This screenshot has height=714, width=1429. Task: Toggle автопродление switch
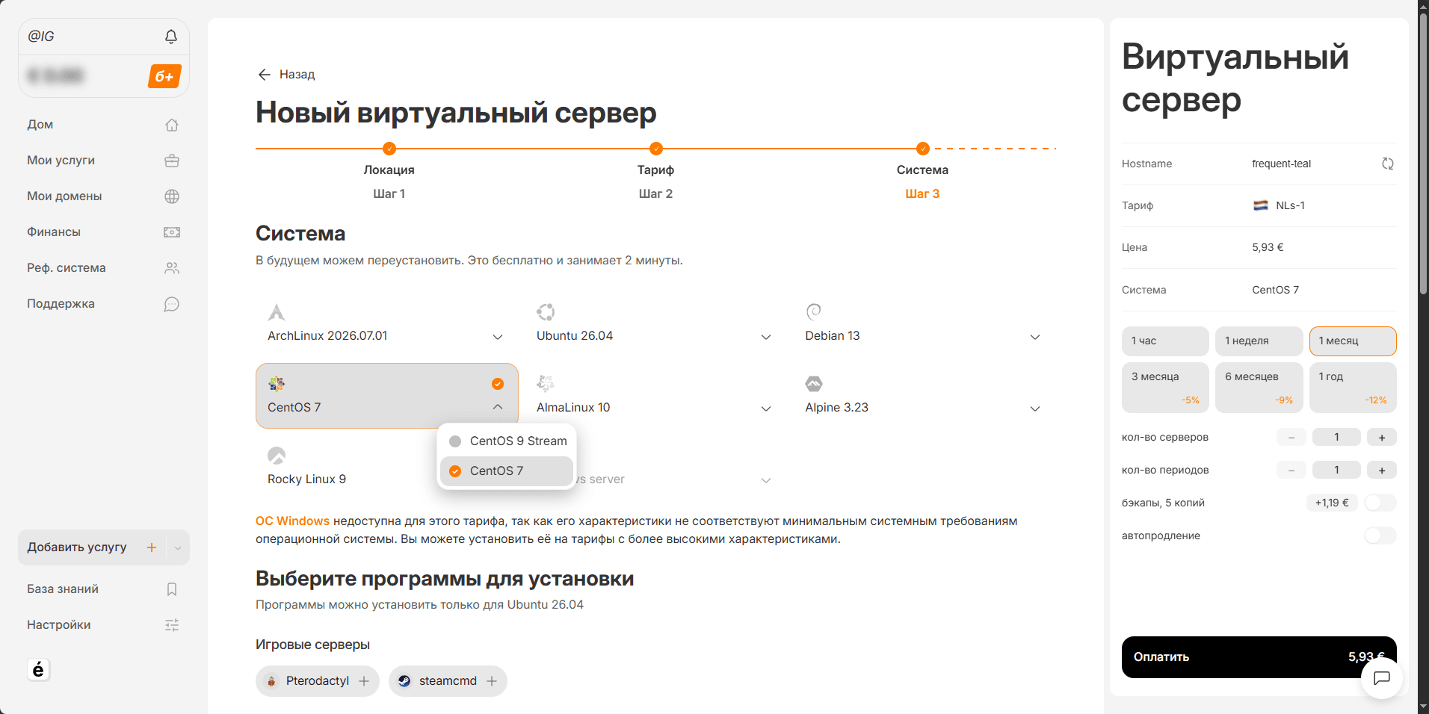point(1380,535)
